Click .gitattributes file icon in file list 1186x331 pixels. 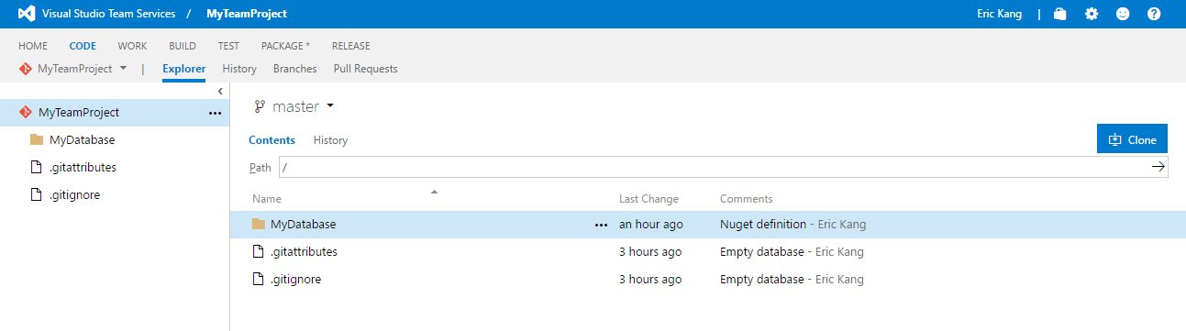tap(259, 251)
